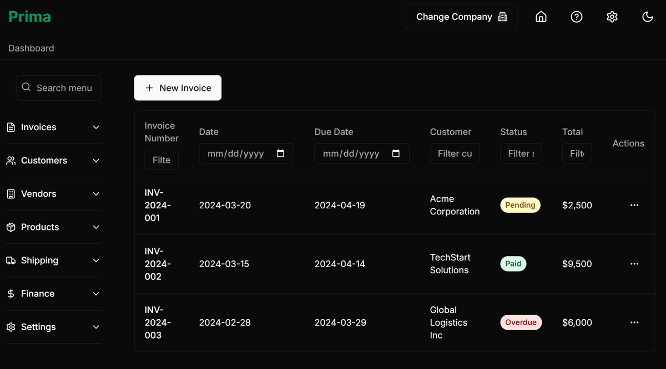Expand the Invoices menu chevron
Screen dimensions: 666x369
[96, 127]
